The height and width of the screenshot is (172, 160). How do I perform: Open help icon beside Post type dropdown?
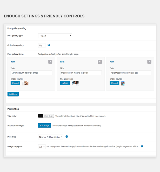pos(67,137)
